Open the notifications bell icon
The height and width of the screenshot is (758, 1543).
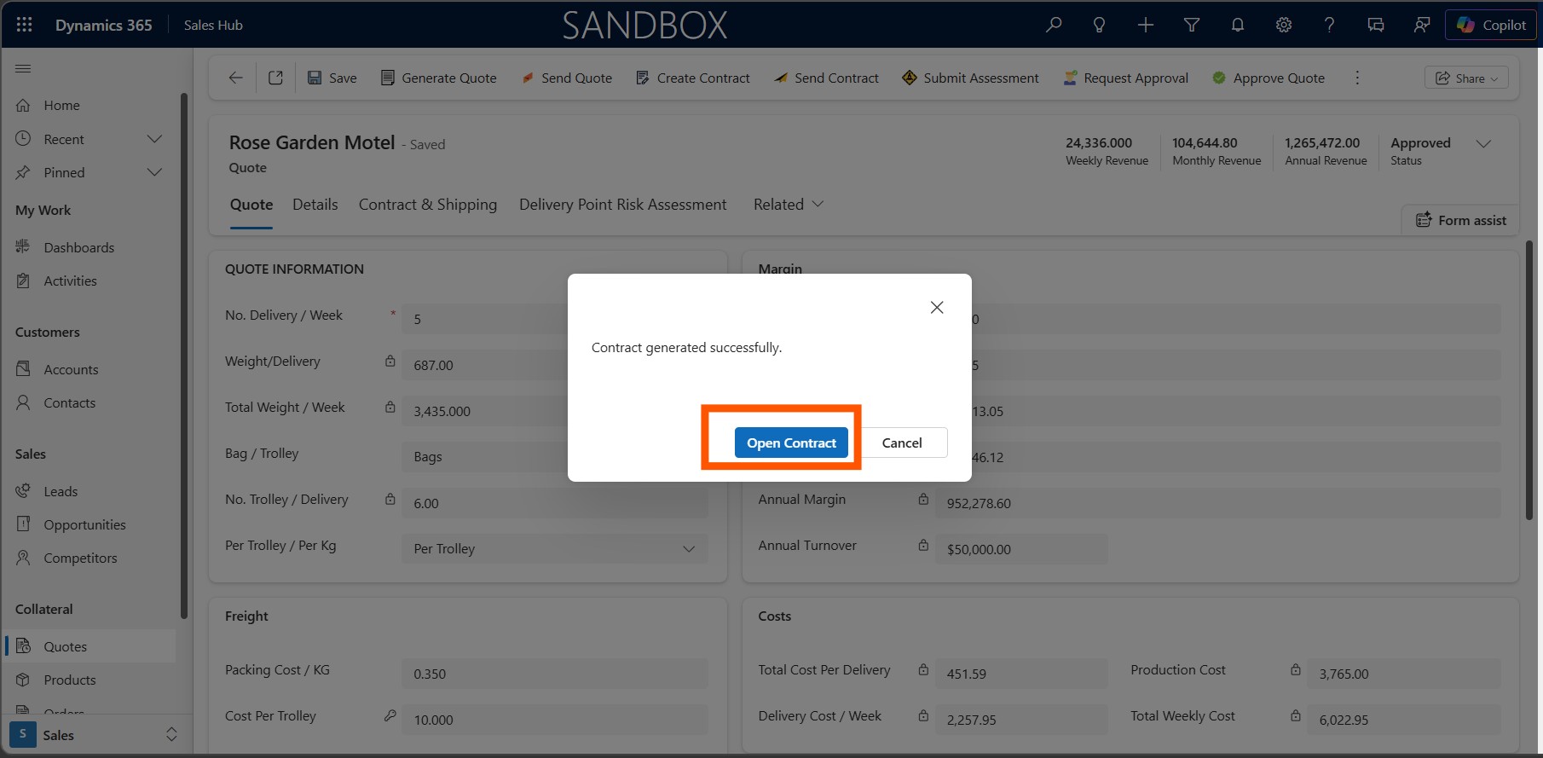[x=1238, y=25]
